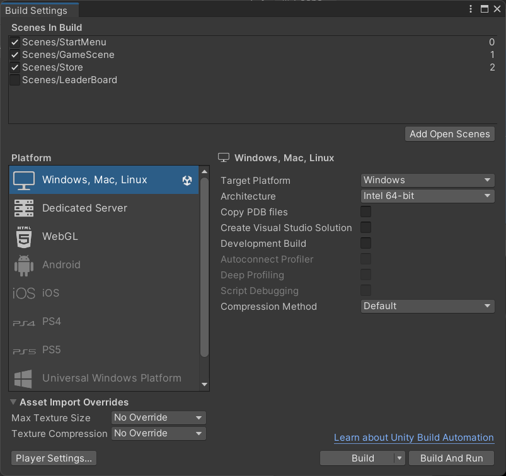Open Player Settings
506x476 pixels.
tap(54, 458)
